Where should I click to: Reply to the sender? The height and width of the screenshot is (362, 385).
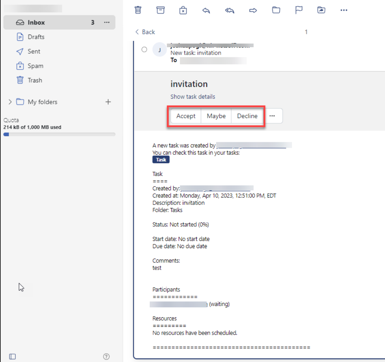point(206,10)
